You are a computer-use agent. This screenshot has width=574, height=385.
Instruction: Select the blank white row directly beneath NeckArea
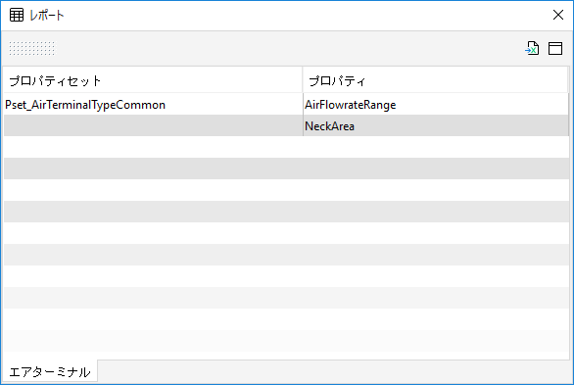point(286,147)
